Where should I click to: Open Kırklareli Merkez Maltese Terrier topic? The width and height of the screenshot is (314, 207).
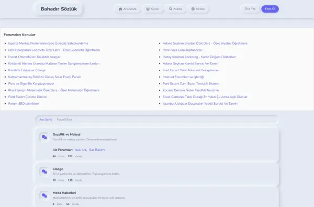54,63
